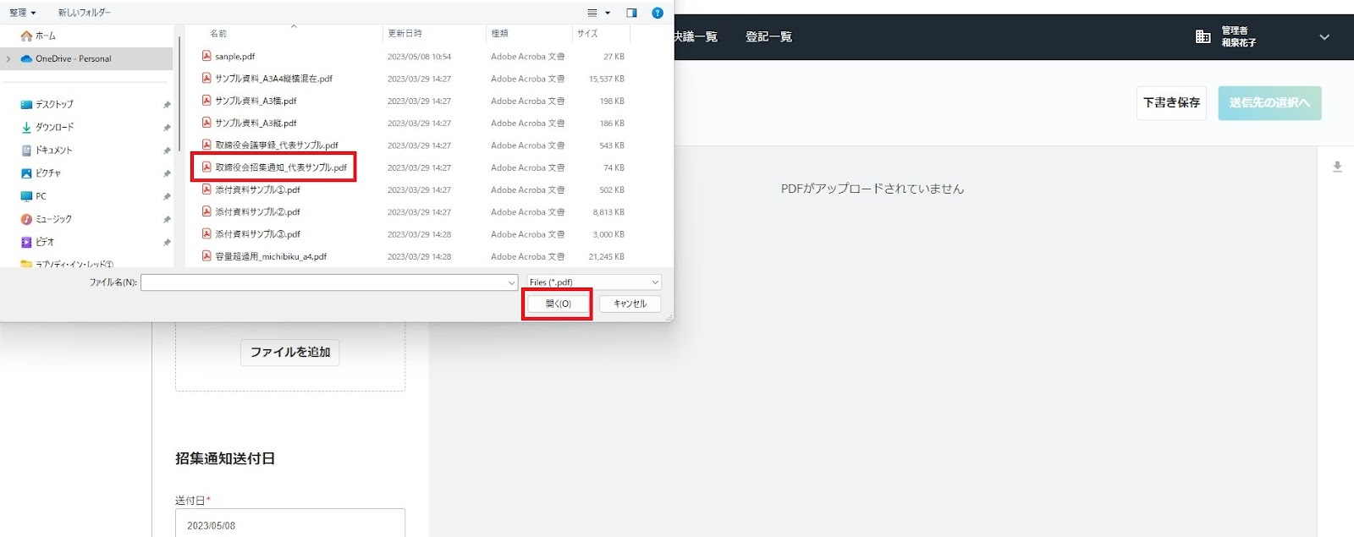Select file 取締役会招集通知_代表サンプル.pdf
Viewport: 1354px width, 537px height.
(x=280, y=167)
